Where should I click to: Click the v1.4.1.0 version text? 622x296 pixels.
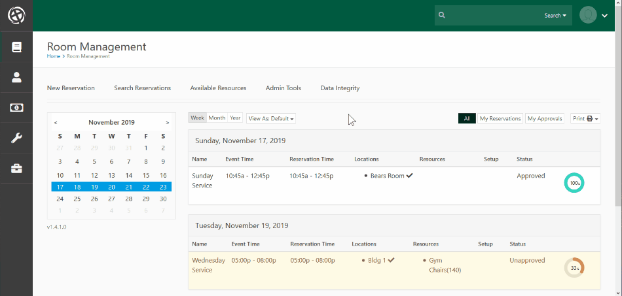click(56, 227)
